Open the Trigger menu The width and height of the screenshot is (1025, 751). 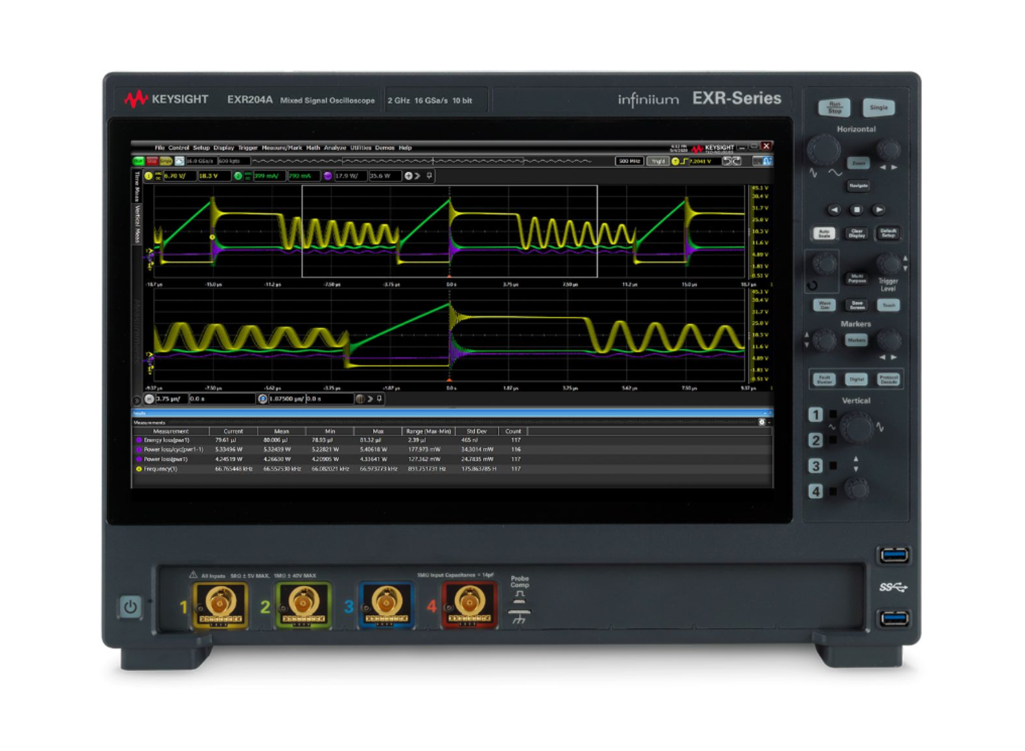(248, 148)
